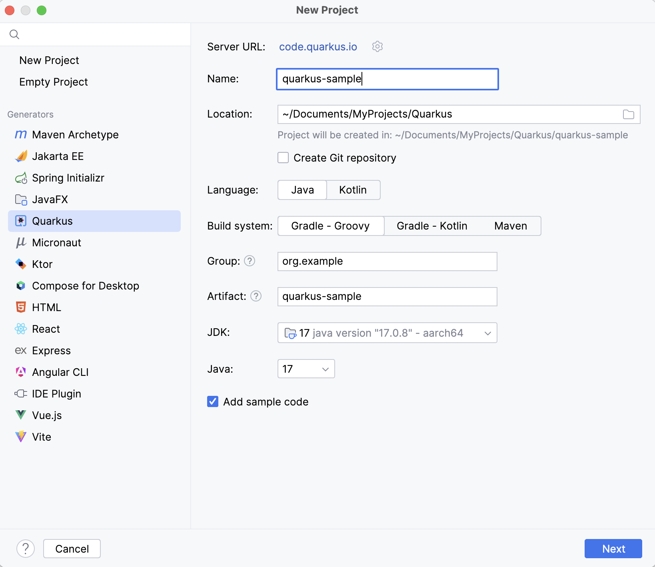This screenshot has width=655, height=567.
Task: Click the Next button
Action: tap(613, 549)
